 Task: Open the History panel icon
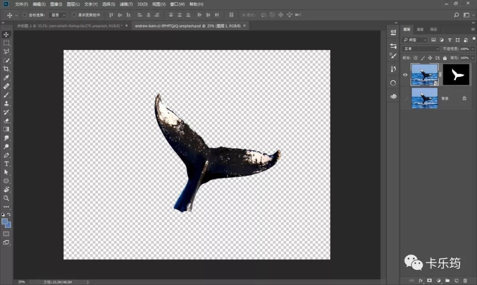pos(393,69)
